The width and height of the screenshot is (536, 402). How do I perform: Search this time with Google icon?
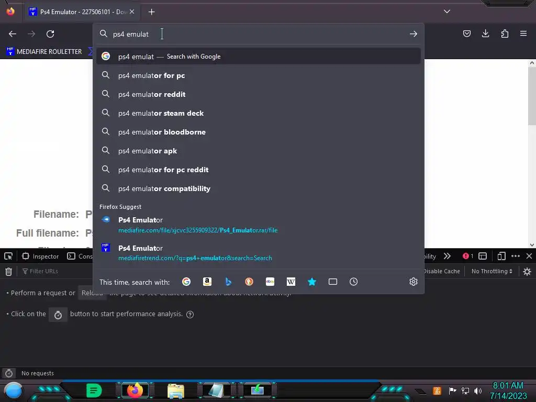tap(186, 282)
